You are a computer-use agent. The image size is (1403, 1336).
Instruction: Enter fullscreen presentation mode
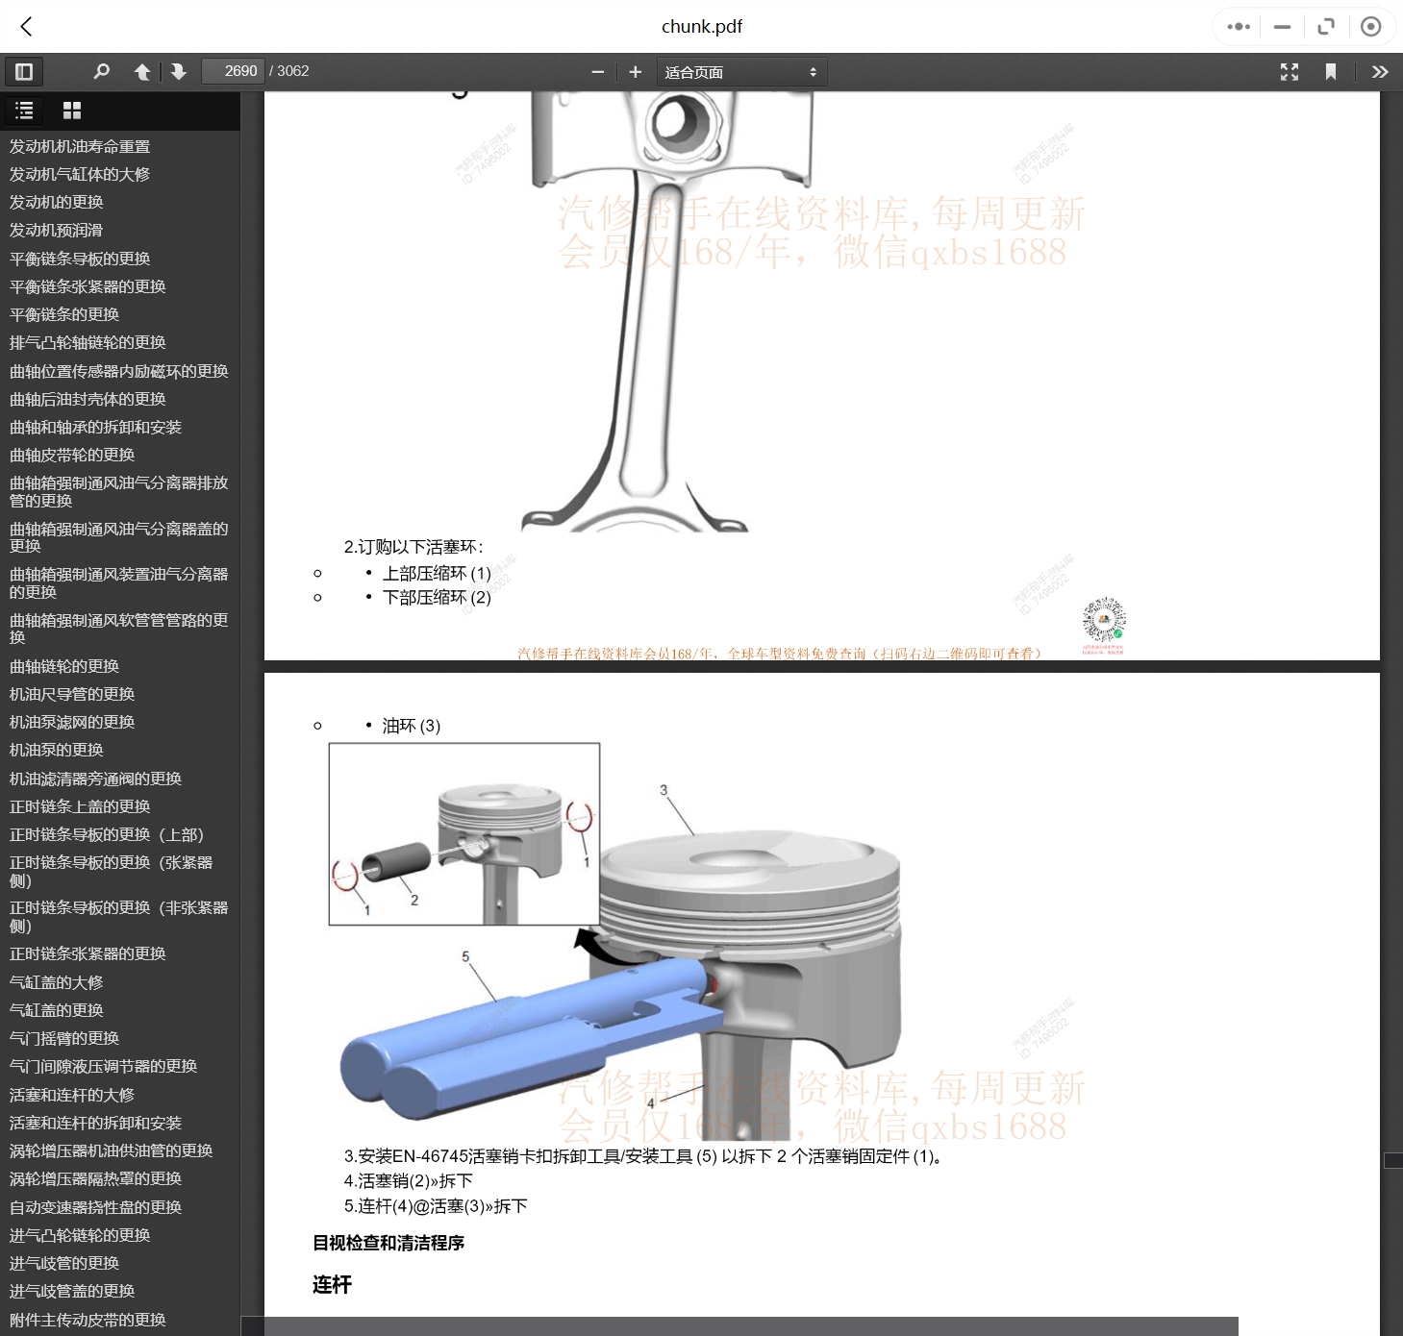point(1289,71)
